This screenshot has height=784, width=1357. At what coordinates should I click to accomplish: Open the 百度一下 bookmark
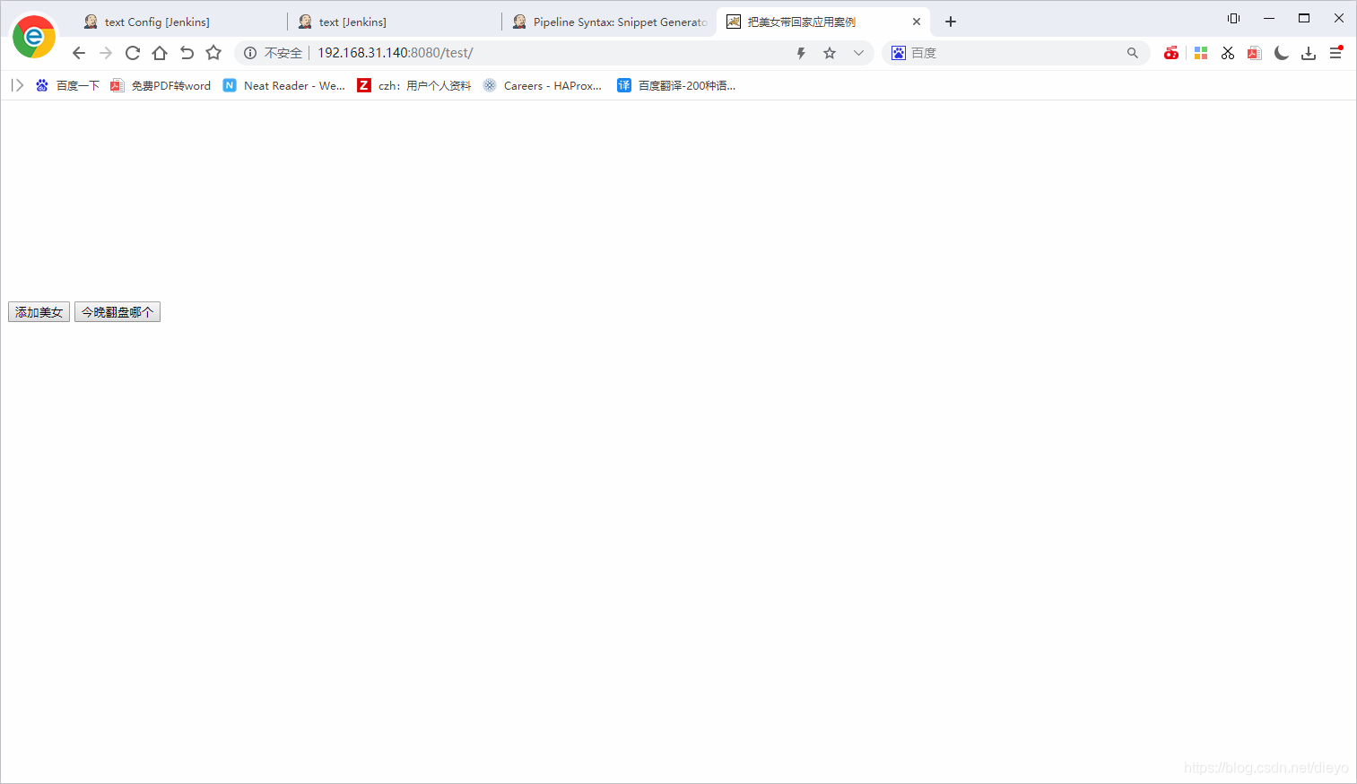point(67,85)
